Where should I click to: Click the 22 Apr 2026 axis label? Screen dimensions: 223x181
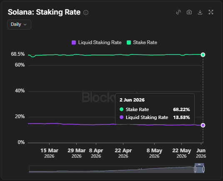click(x=123, y=153)
